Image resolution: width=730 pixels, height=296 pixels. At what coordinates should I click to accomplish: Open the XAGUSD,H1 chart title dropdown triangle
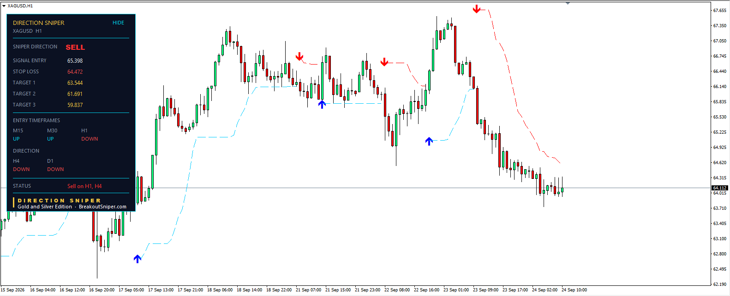coord(4,6)
